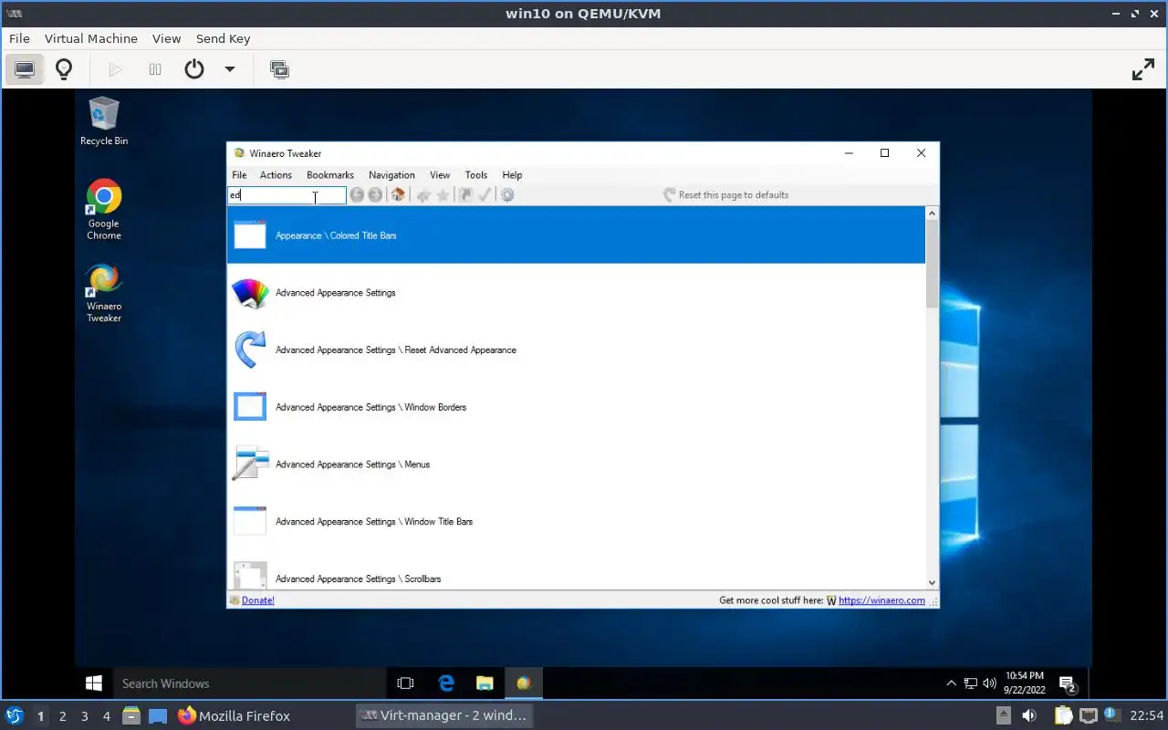Open File Explorer from Windows taskbar
The image size is (1168, 730).
click(x=485, y=683)
